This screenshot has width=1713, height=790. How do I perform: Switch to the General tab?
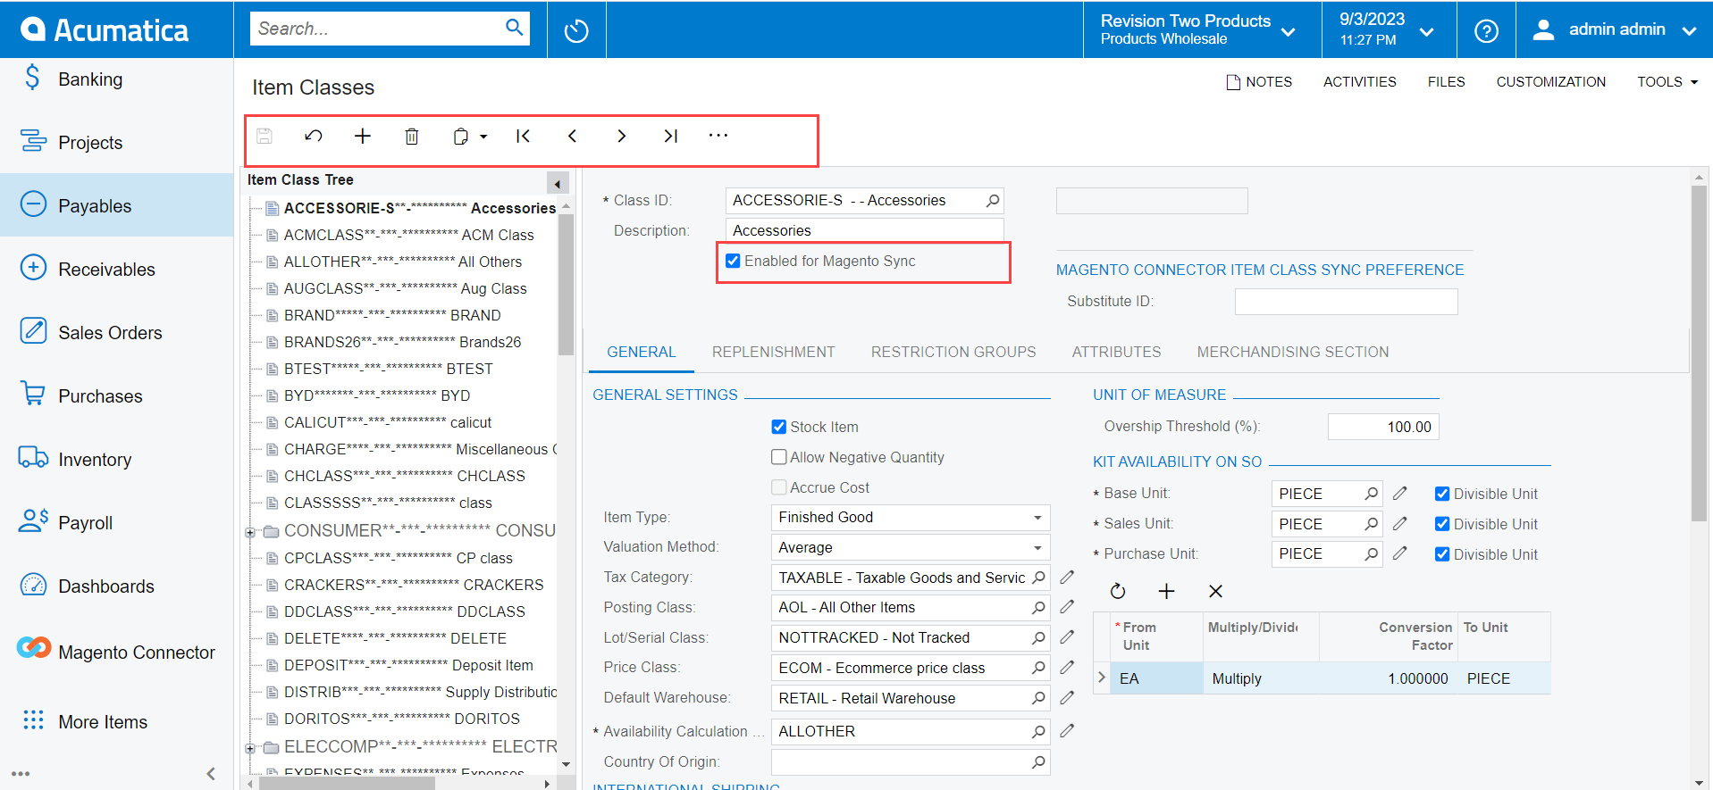[642, 352]
